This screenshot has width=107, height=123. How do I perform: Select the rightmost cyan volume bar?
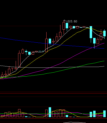pos(105,114)
